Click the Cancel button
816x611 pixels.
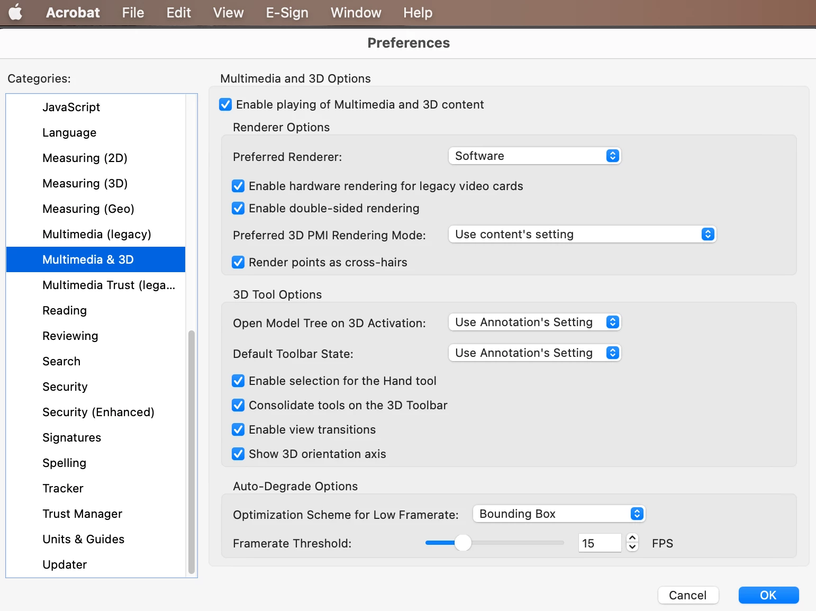pyautogui.click(x=688, y=595)
